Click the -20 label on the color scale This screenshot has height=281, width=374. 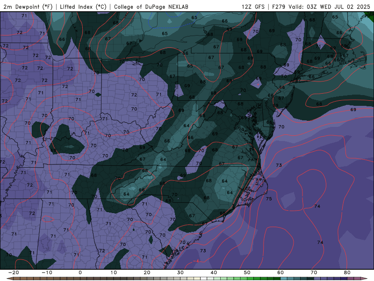pos(14,273)
